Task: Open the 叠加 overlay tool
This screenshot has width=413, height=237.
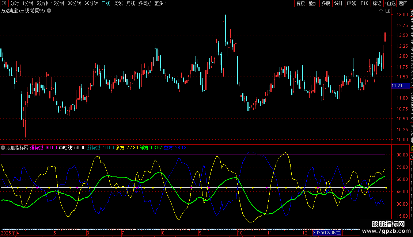Action: pyautogui.click(x=313, y=3)
